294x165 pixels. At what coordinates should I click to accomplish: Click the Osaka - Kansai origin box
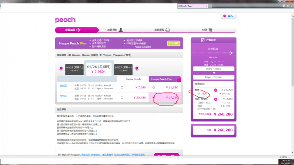(214, 69)
